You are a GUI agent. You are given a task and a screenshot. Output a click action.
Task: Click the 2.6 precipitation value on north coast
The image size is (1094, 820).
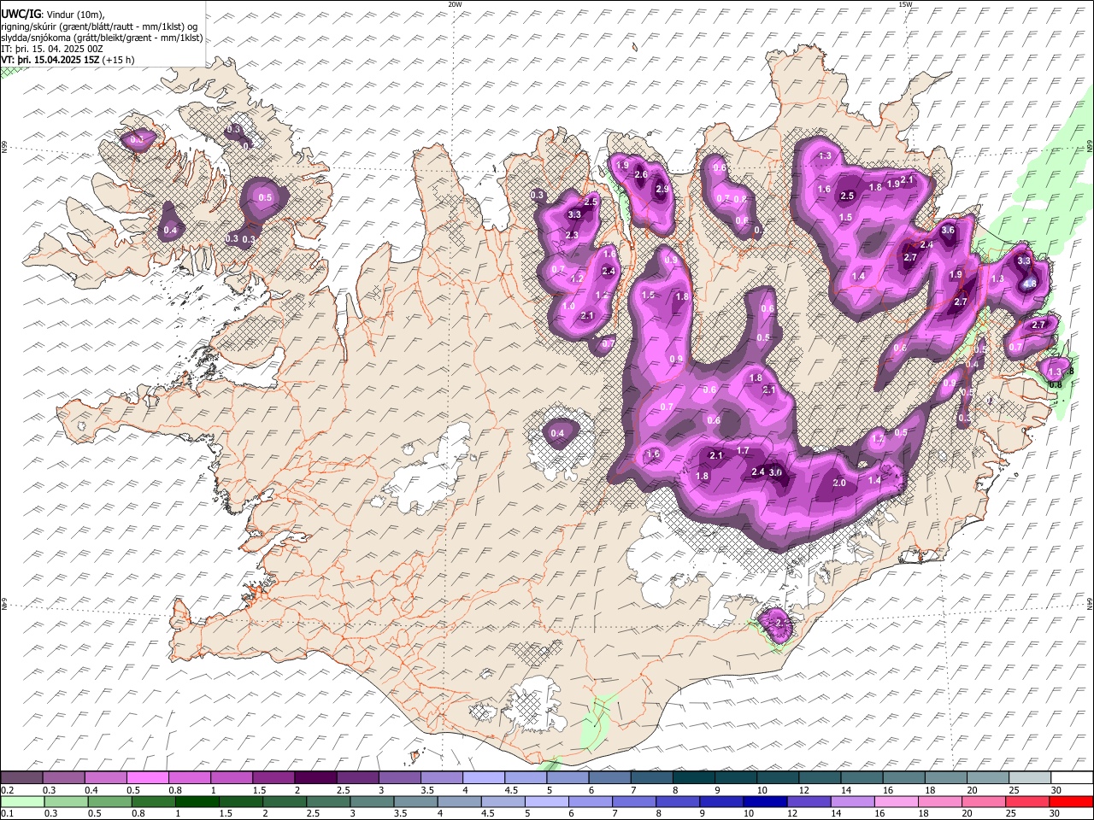point(641,174)
